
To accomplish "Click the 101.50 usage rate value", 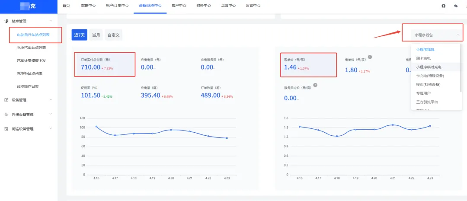I will tap(90, 95).
